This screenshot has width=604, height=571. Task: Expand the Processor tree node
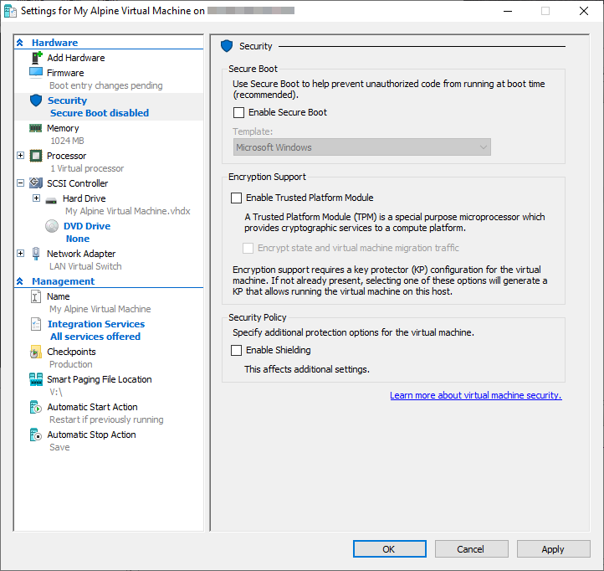(x=21, y=156)
